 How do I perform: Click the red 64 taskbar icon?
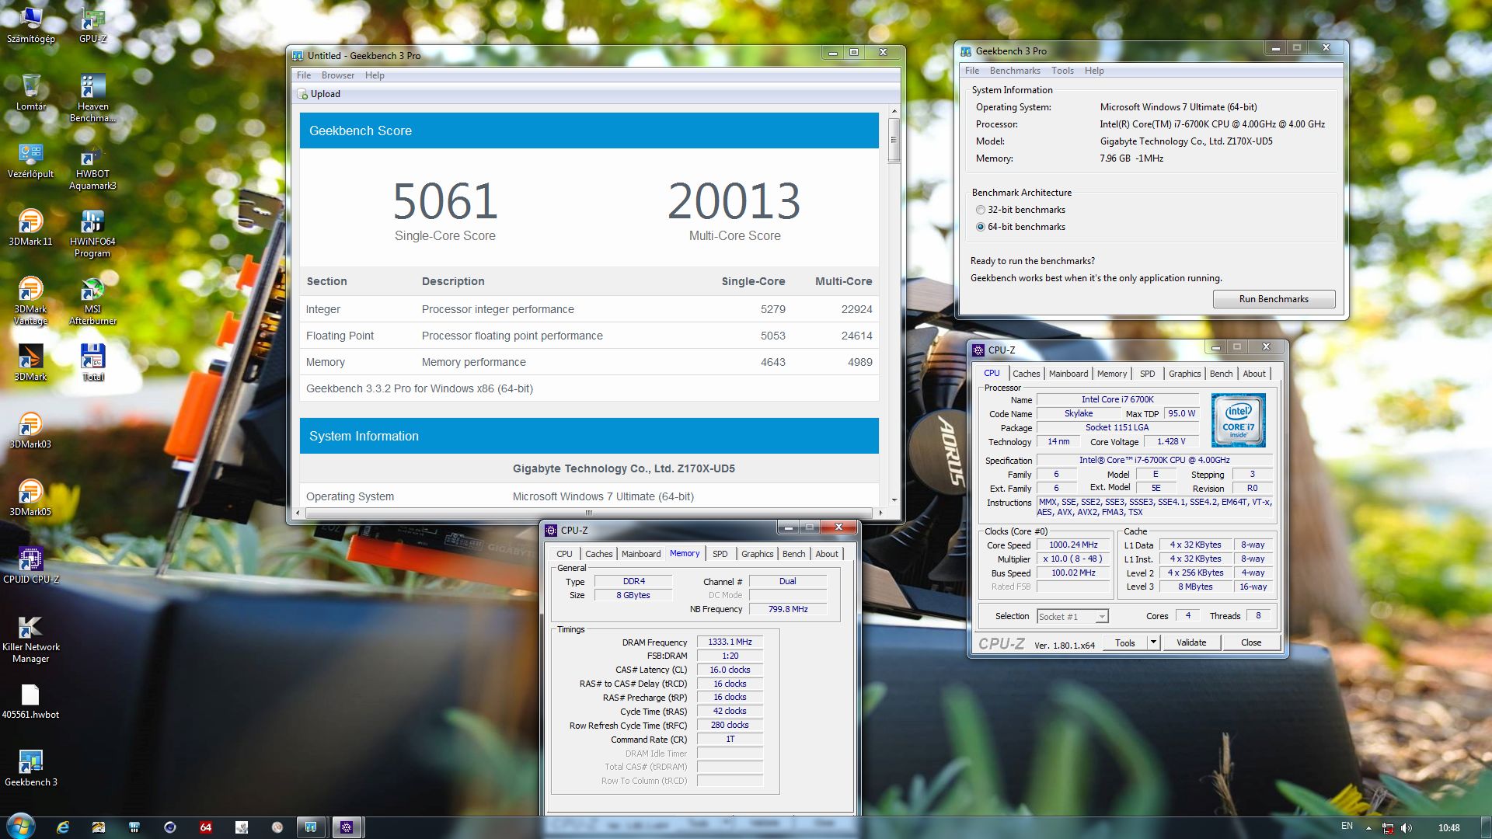pos(206,827)
